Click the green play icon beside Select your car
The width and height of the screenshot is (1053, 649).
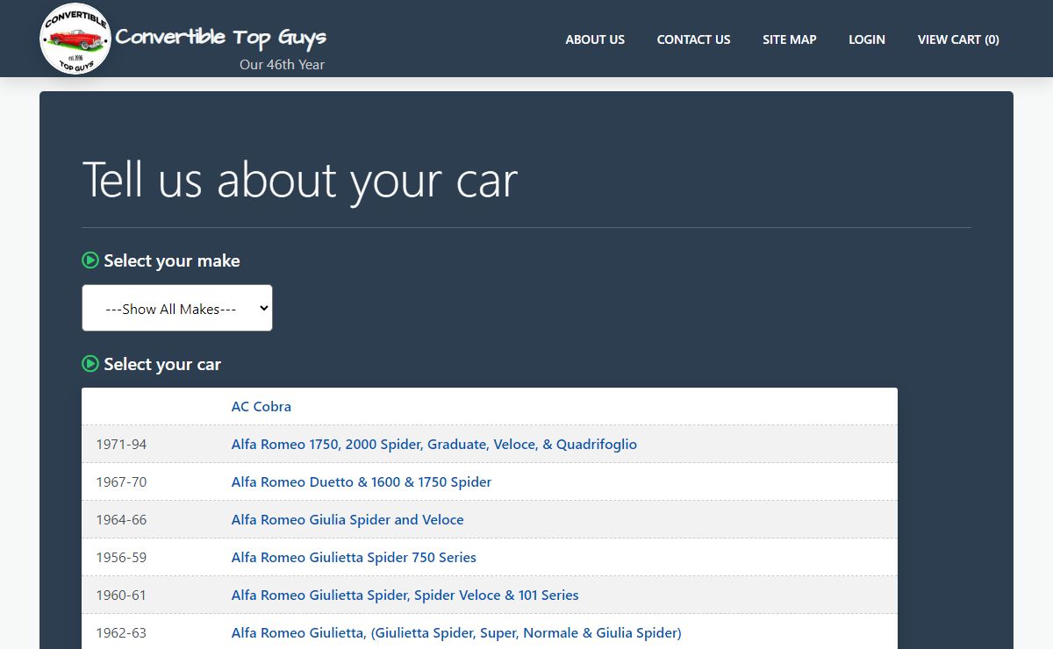coord(90,364)
